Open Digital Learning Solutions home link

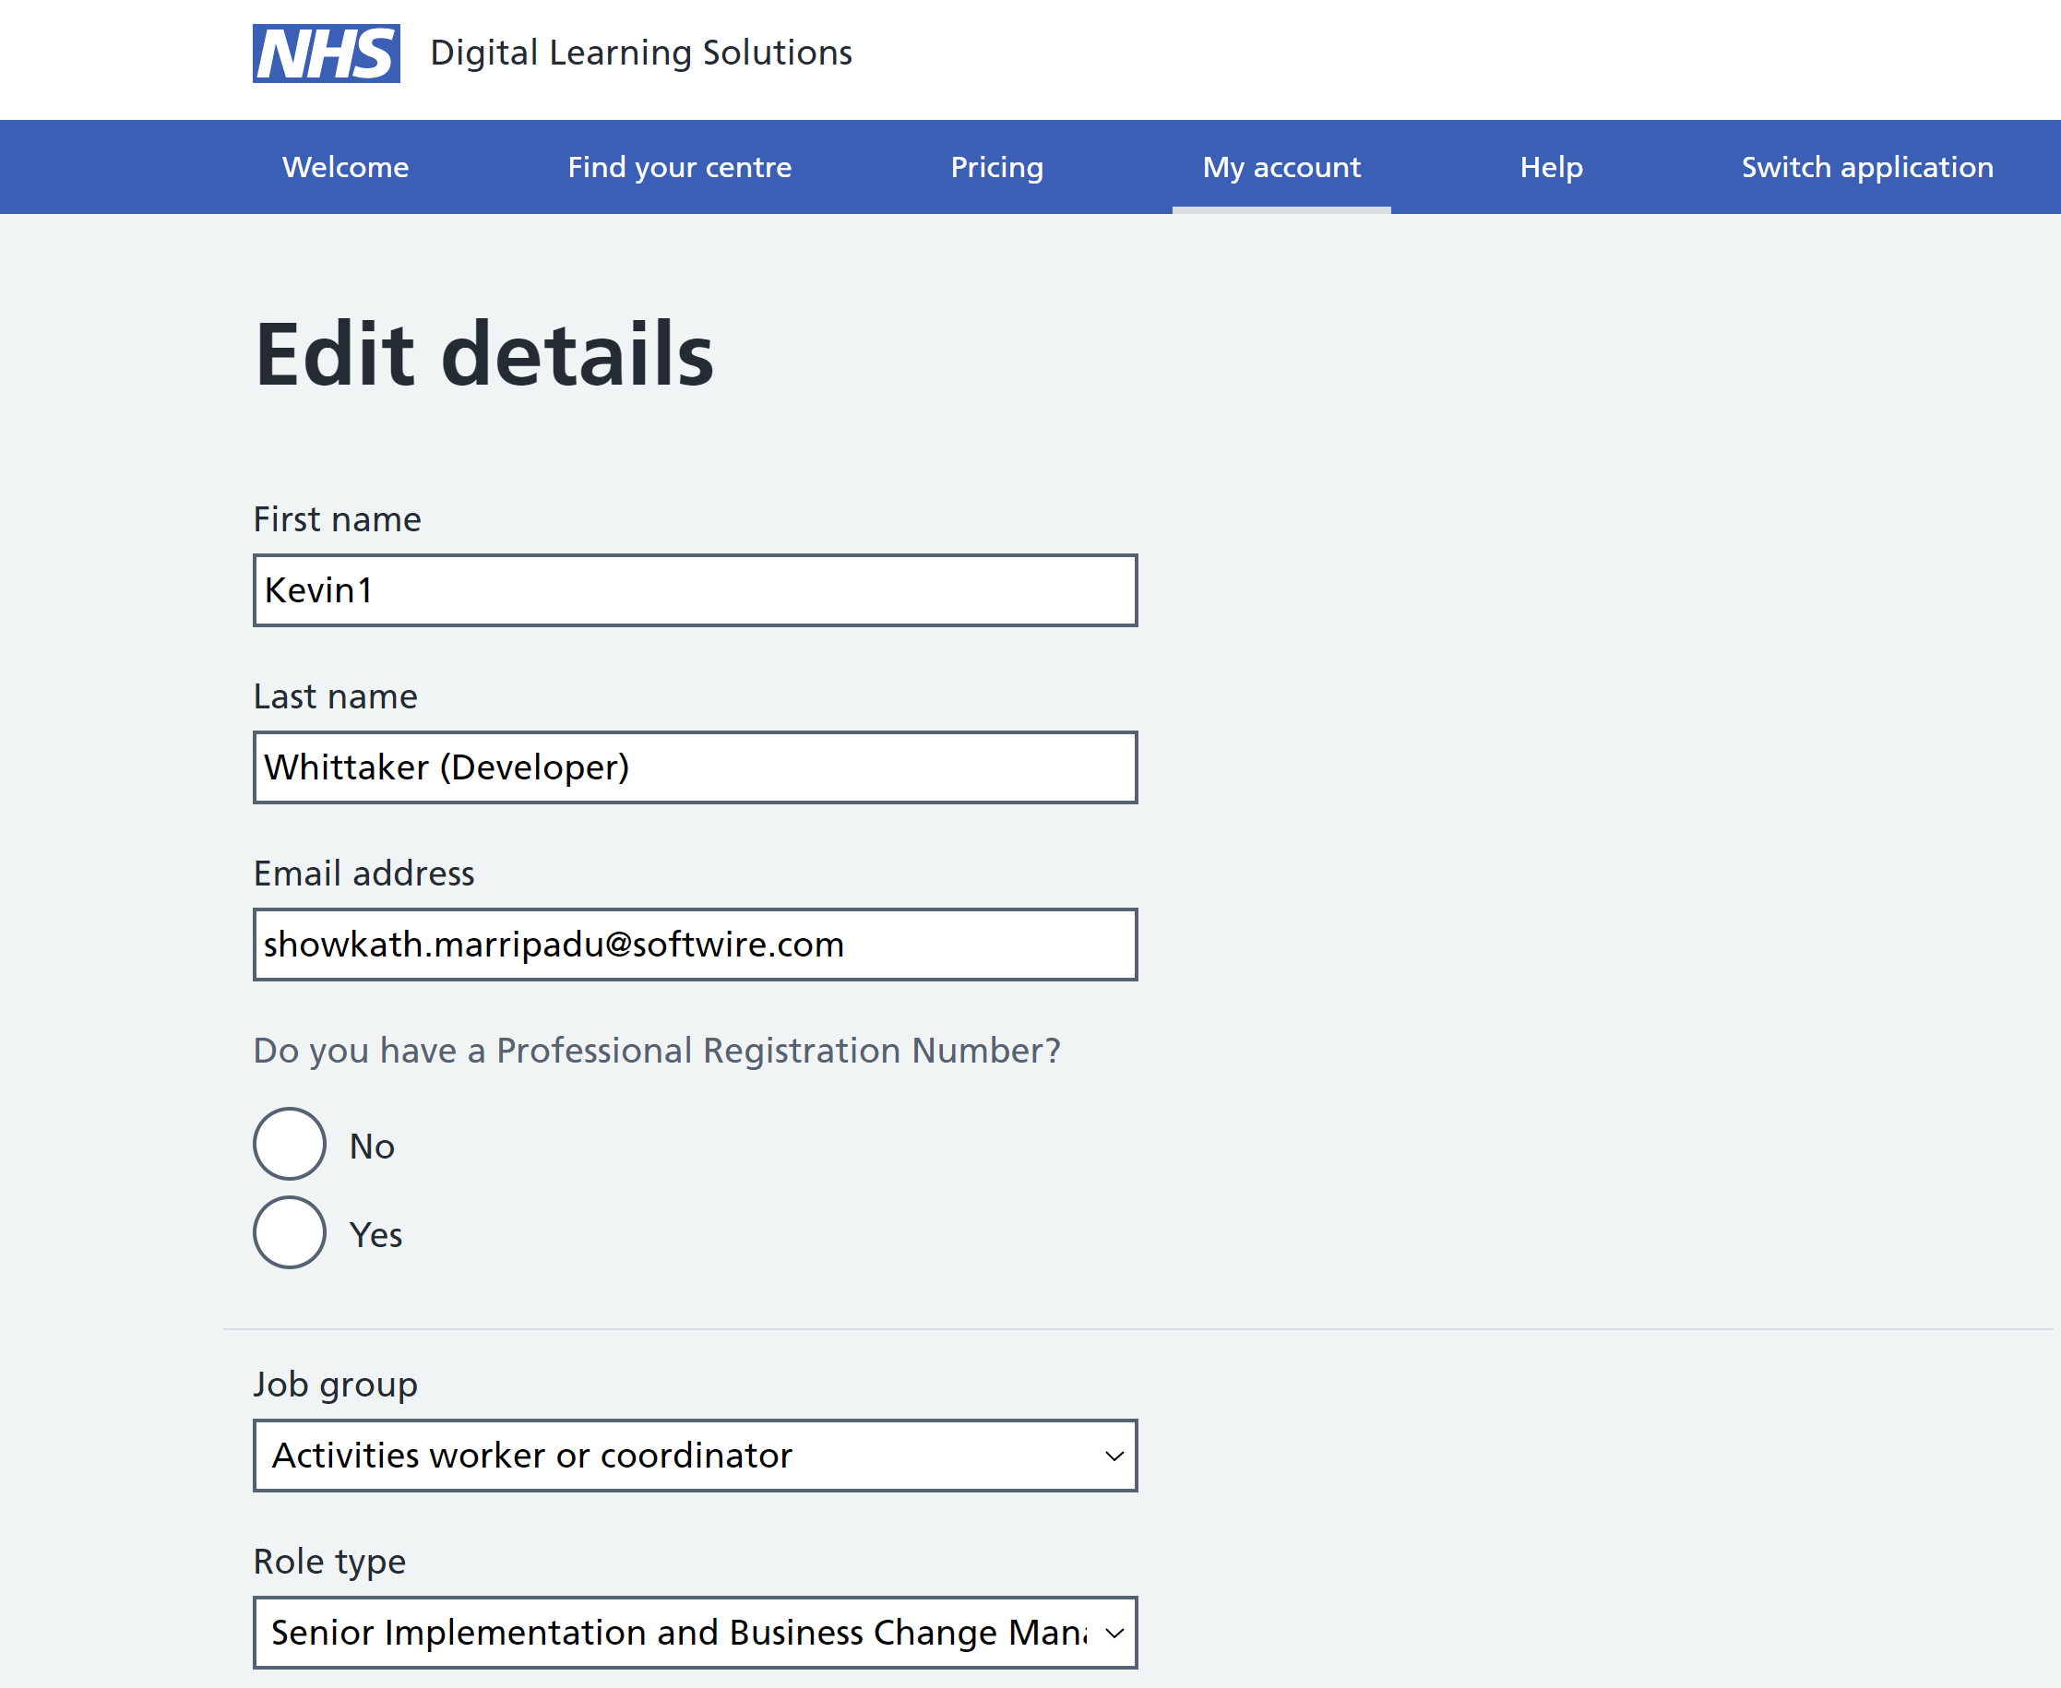pyautogui.click(x=640, y=53)
